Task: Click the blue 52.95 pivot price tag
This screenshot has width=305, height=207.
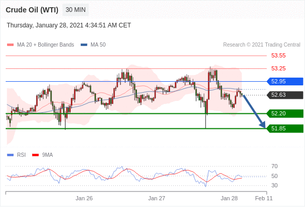Action: [x=284, y=81]
